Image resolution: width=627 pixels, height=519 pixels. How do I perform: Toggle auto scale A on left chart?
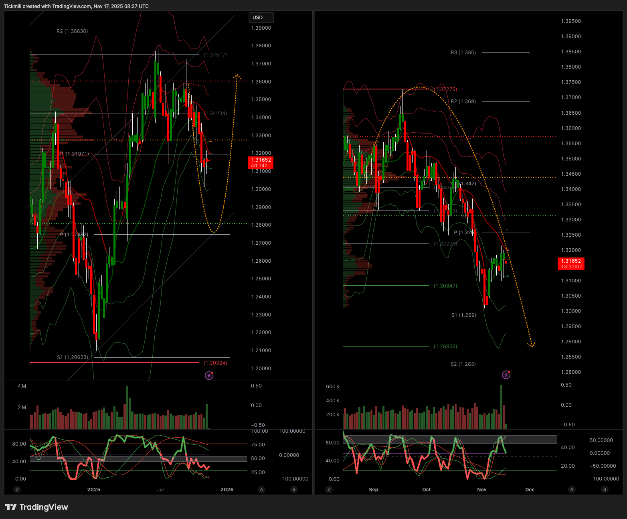(x=261, y=489)
